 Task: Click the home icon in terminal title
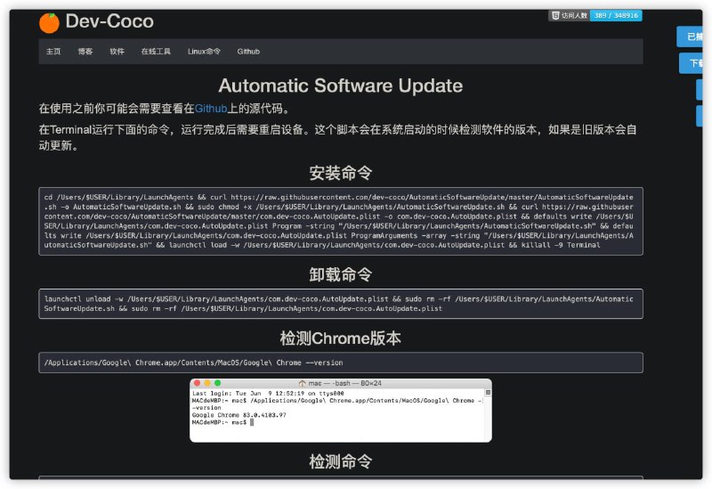coord(302,384)
